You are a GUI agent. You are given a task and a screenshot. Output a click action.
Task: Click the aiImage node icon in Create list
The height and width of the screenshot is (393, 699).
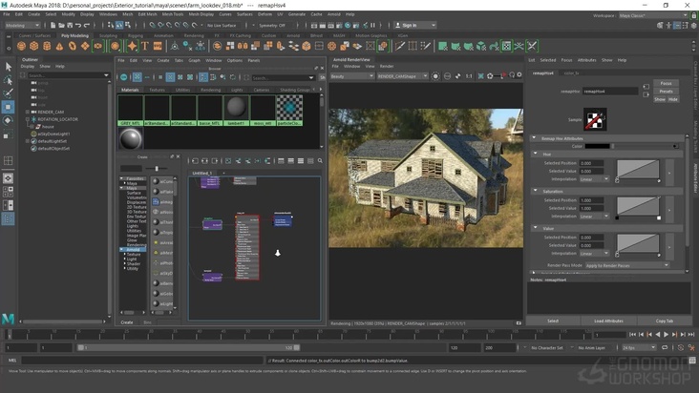click(x=156, y=201)
